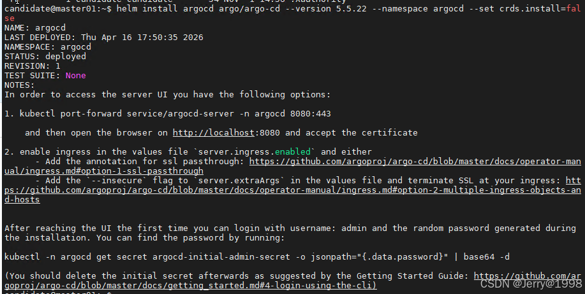Click the 'NAME: argocd' line
This screenshot has height=294, width=585.
coord(35,28)
